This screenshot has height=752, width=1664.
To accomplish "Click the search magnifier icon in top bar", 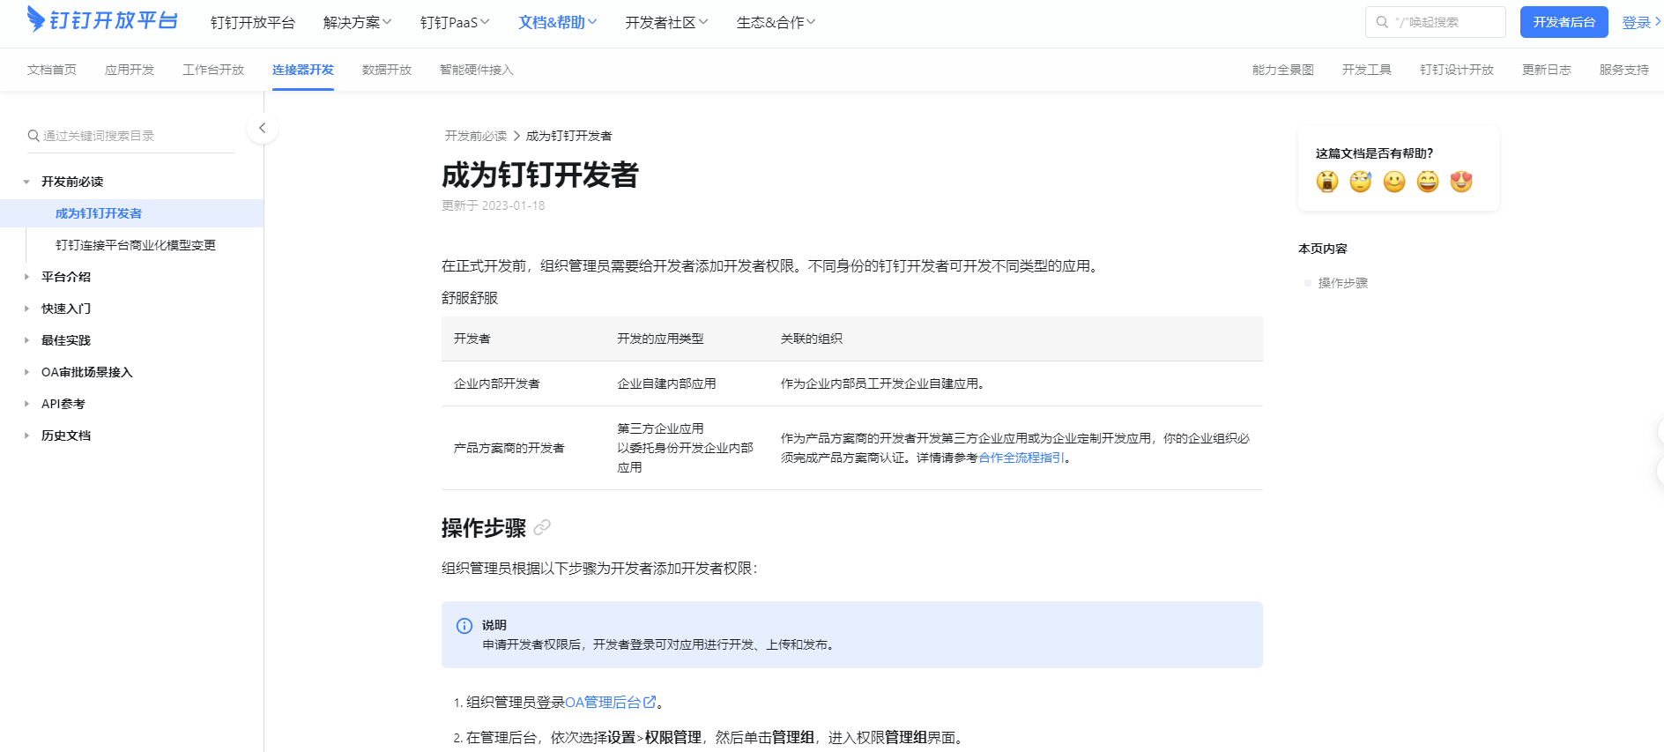I will [x=1382, y=22].
